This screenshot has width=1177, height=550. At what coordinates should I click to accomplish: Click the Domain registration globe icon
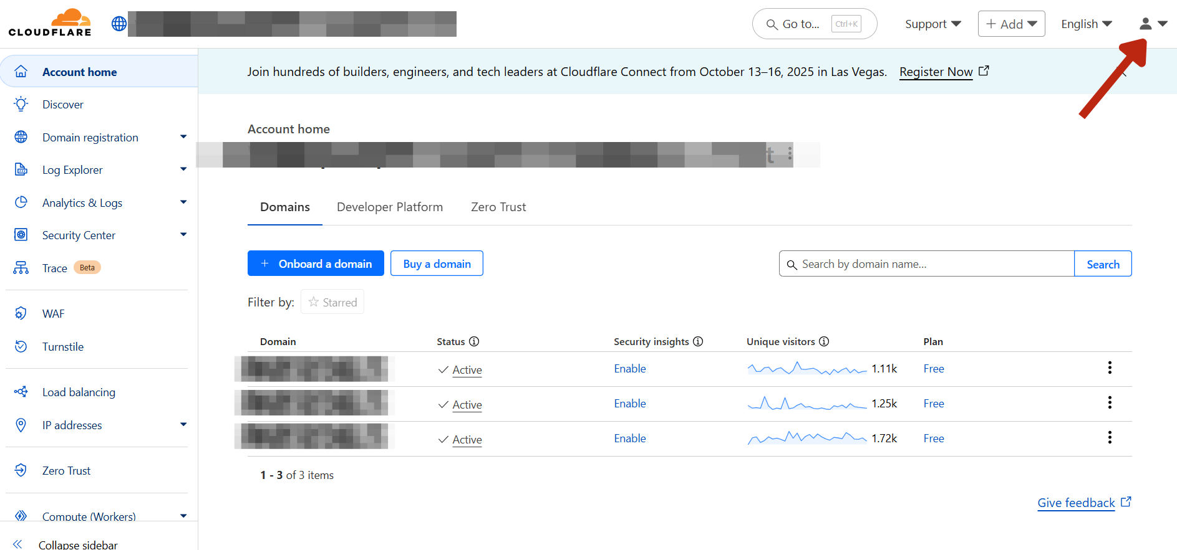[x=21, y=137]
